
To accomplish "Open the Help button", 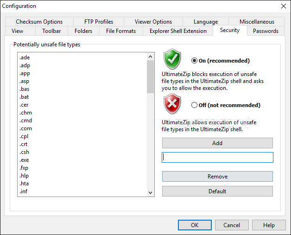I will [269, 225].
